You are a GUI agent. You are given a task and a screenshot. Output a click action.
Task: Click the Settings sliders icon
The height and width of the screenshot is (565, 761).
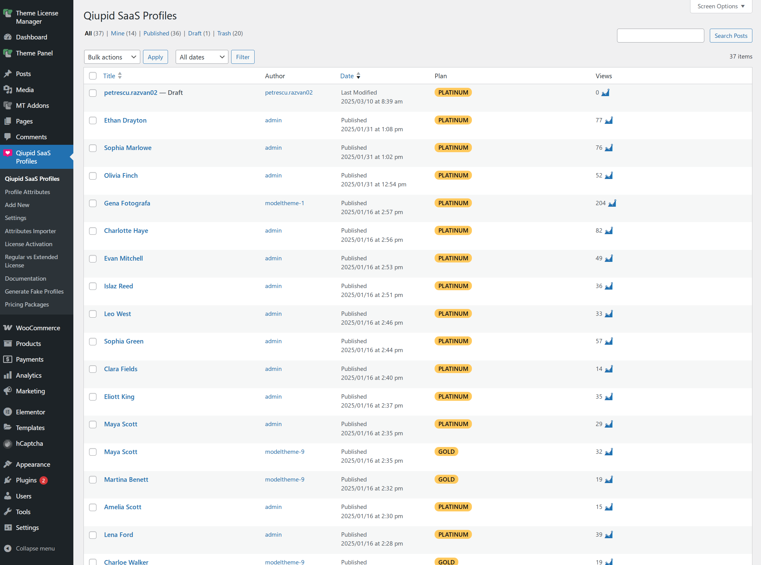[x=7, y=527]
